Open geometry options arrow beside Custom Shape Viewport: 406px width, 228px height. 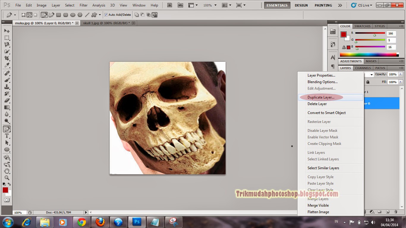[100, 15]
